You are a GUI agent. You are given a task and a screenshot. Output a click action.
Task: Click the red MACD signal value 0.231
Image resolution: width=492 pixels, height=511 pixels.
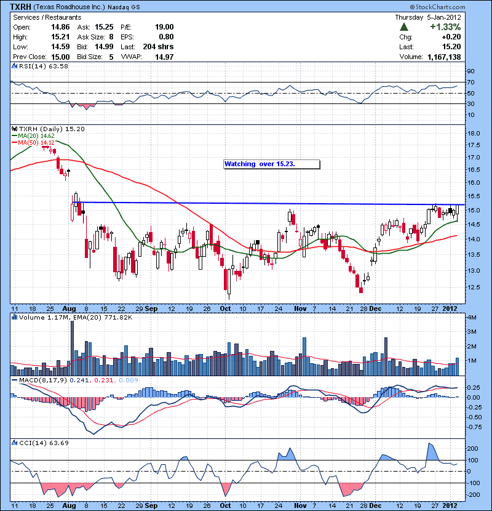point(104,380)
